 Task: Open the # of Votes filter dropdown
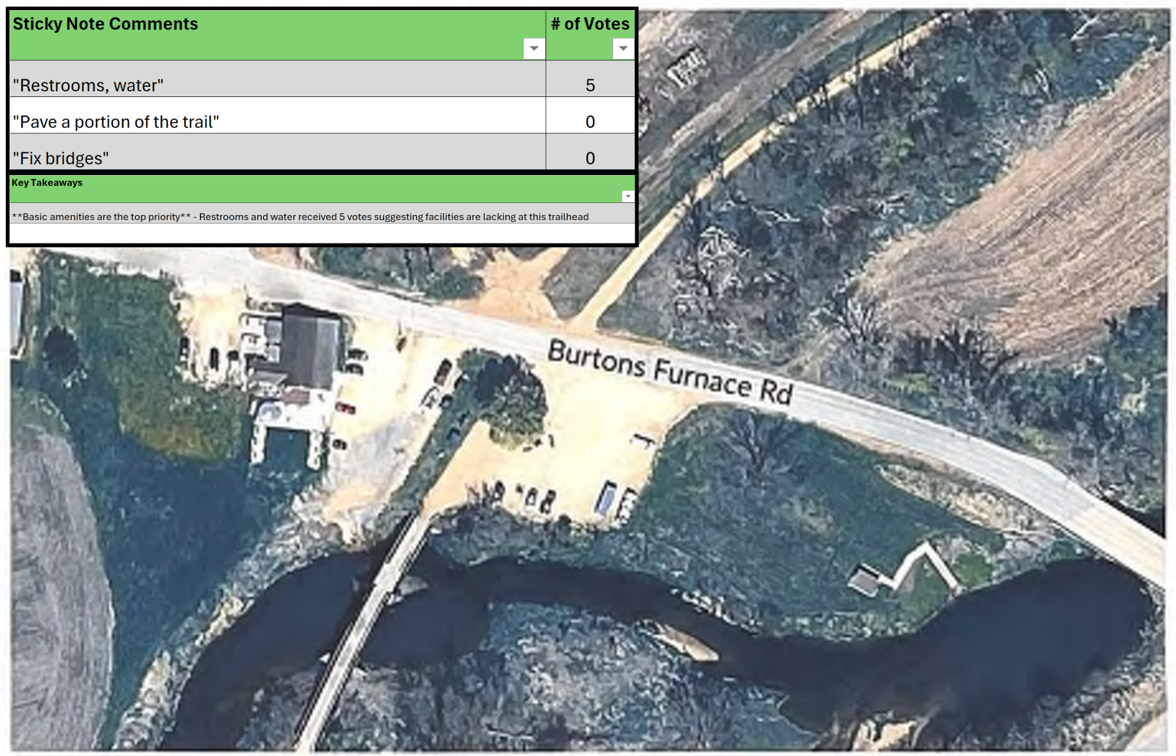pyautogui.click(x=623, y=48)
